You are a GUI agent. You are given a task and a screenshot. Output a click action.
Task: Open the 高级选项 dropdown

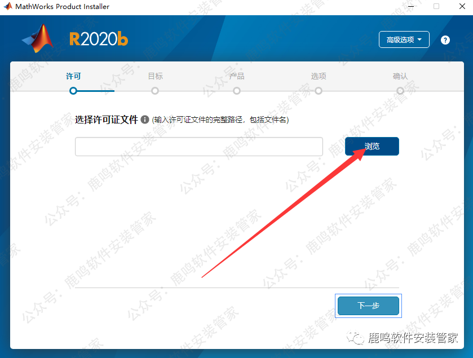404,39
